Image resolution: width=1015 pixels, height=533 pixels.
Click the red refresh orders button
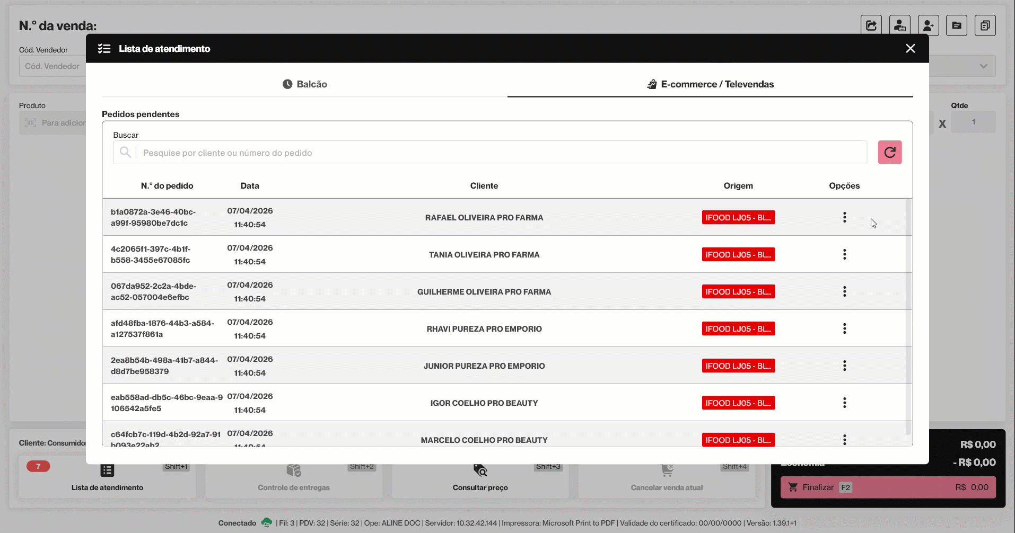coord(889,153)
